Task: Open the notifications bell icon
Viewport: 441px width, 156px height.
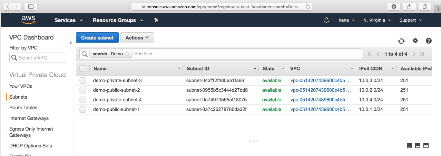Action: pyautogui.click(x=326, y=20)
